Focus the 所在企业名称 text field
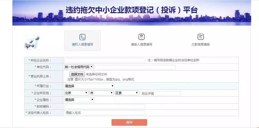This screenshot has height=128, width=259. (x=105, y=60)
